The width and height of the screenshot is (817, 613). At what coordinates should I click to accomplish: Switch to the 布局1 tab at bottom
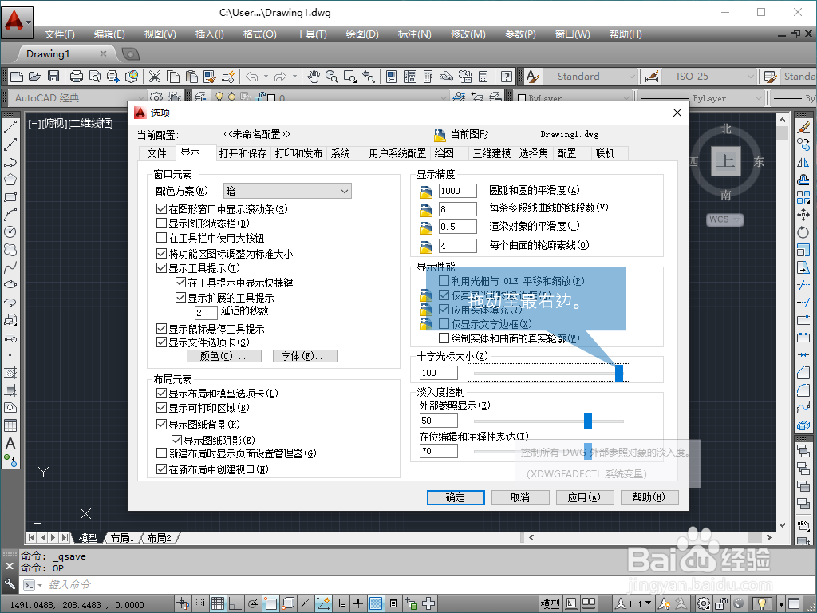121,537
